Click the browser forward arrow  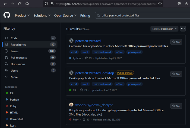tap(12, 4)
